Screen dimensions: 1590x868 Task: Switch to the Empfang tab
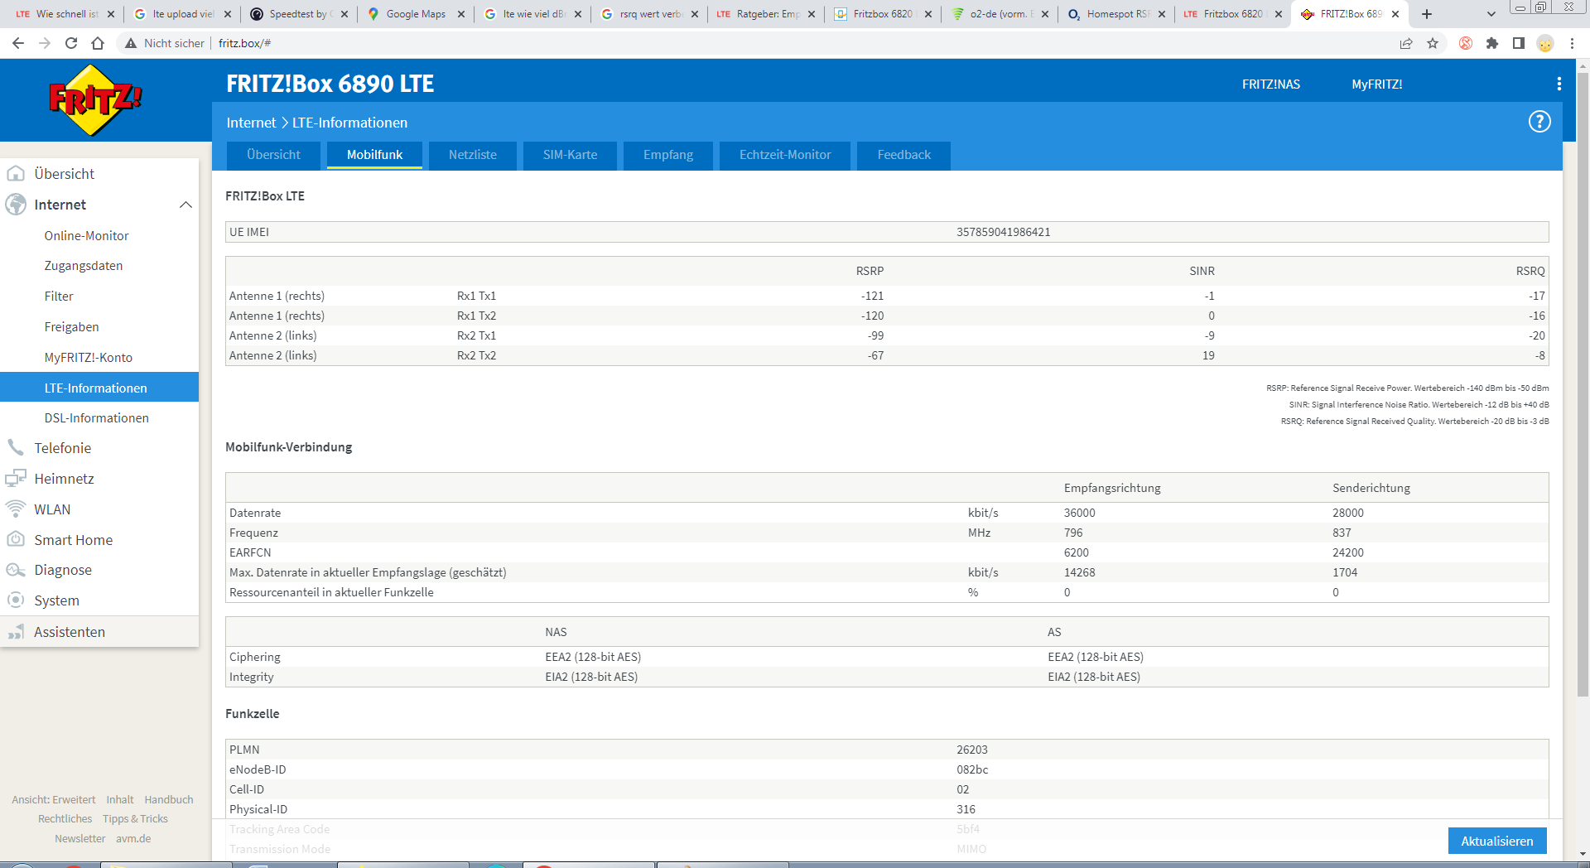pyautogui.click(x=668, y=155)
